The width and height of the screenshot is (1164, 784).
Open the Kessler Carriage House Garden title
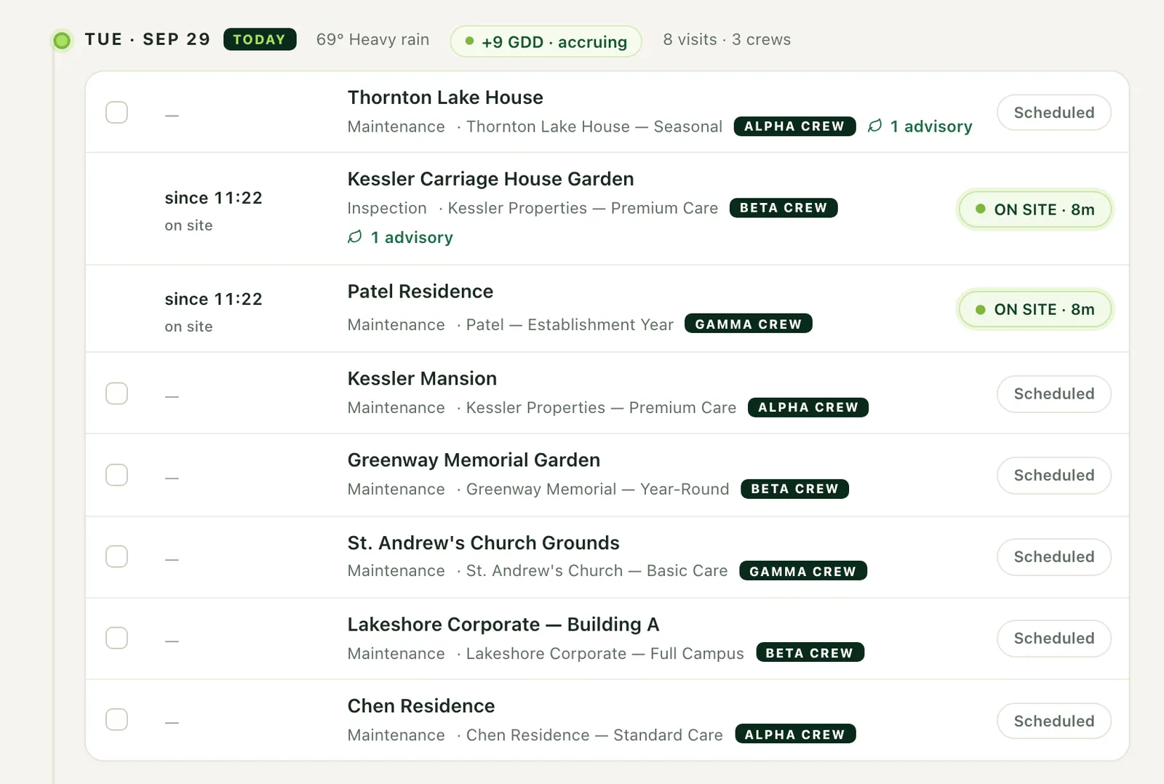coord(490,179)
